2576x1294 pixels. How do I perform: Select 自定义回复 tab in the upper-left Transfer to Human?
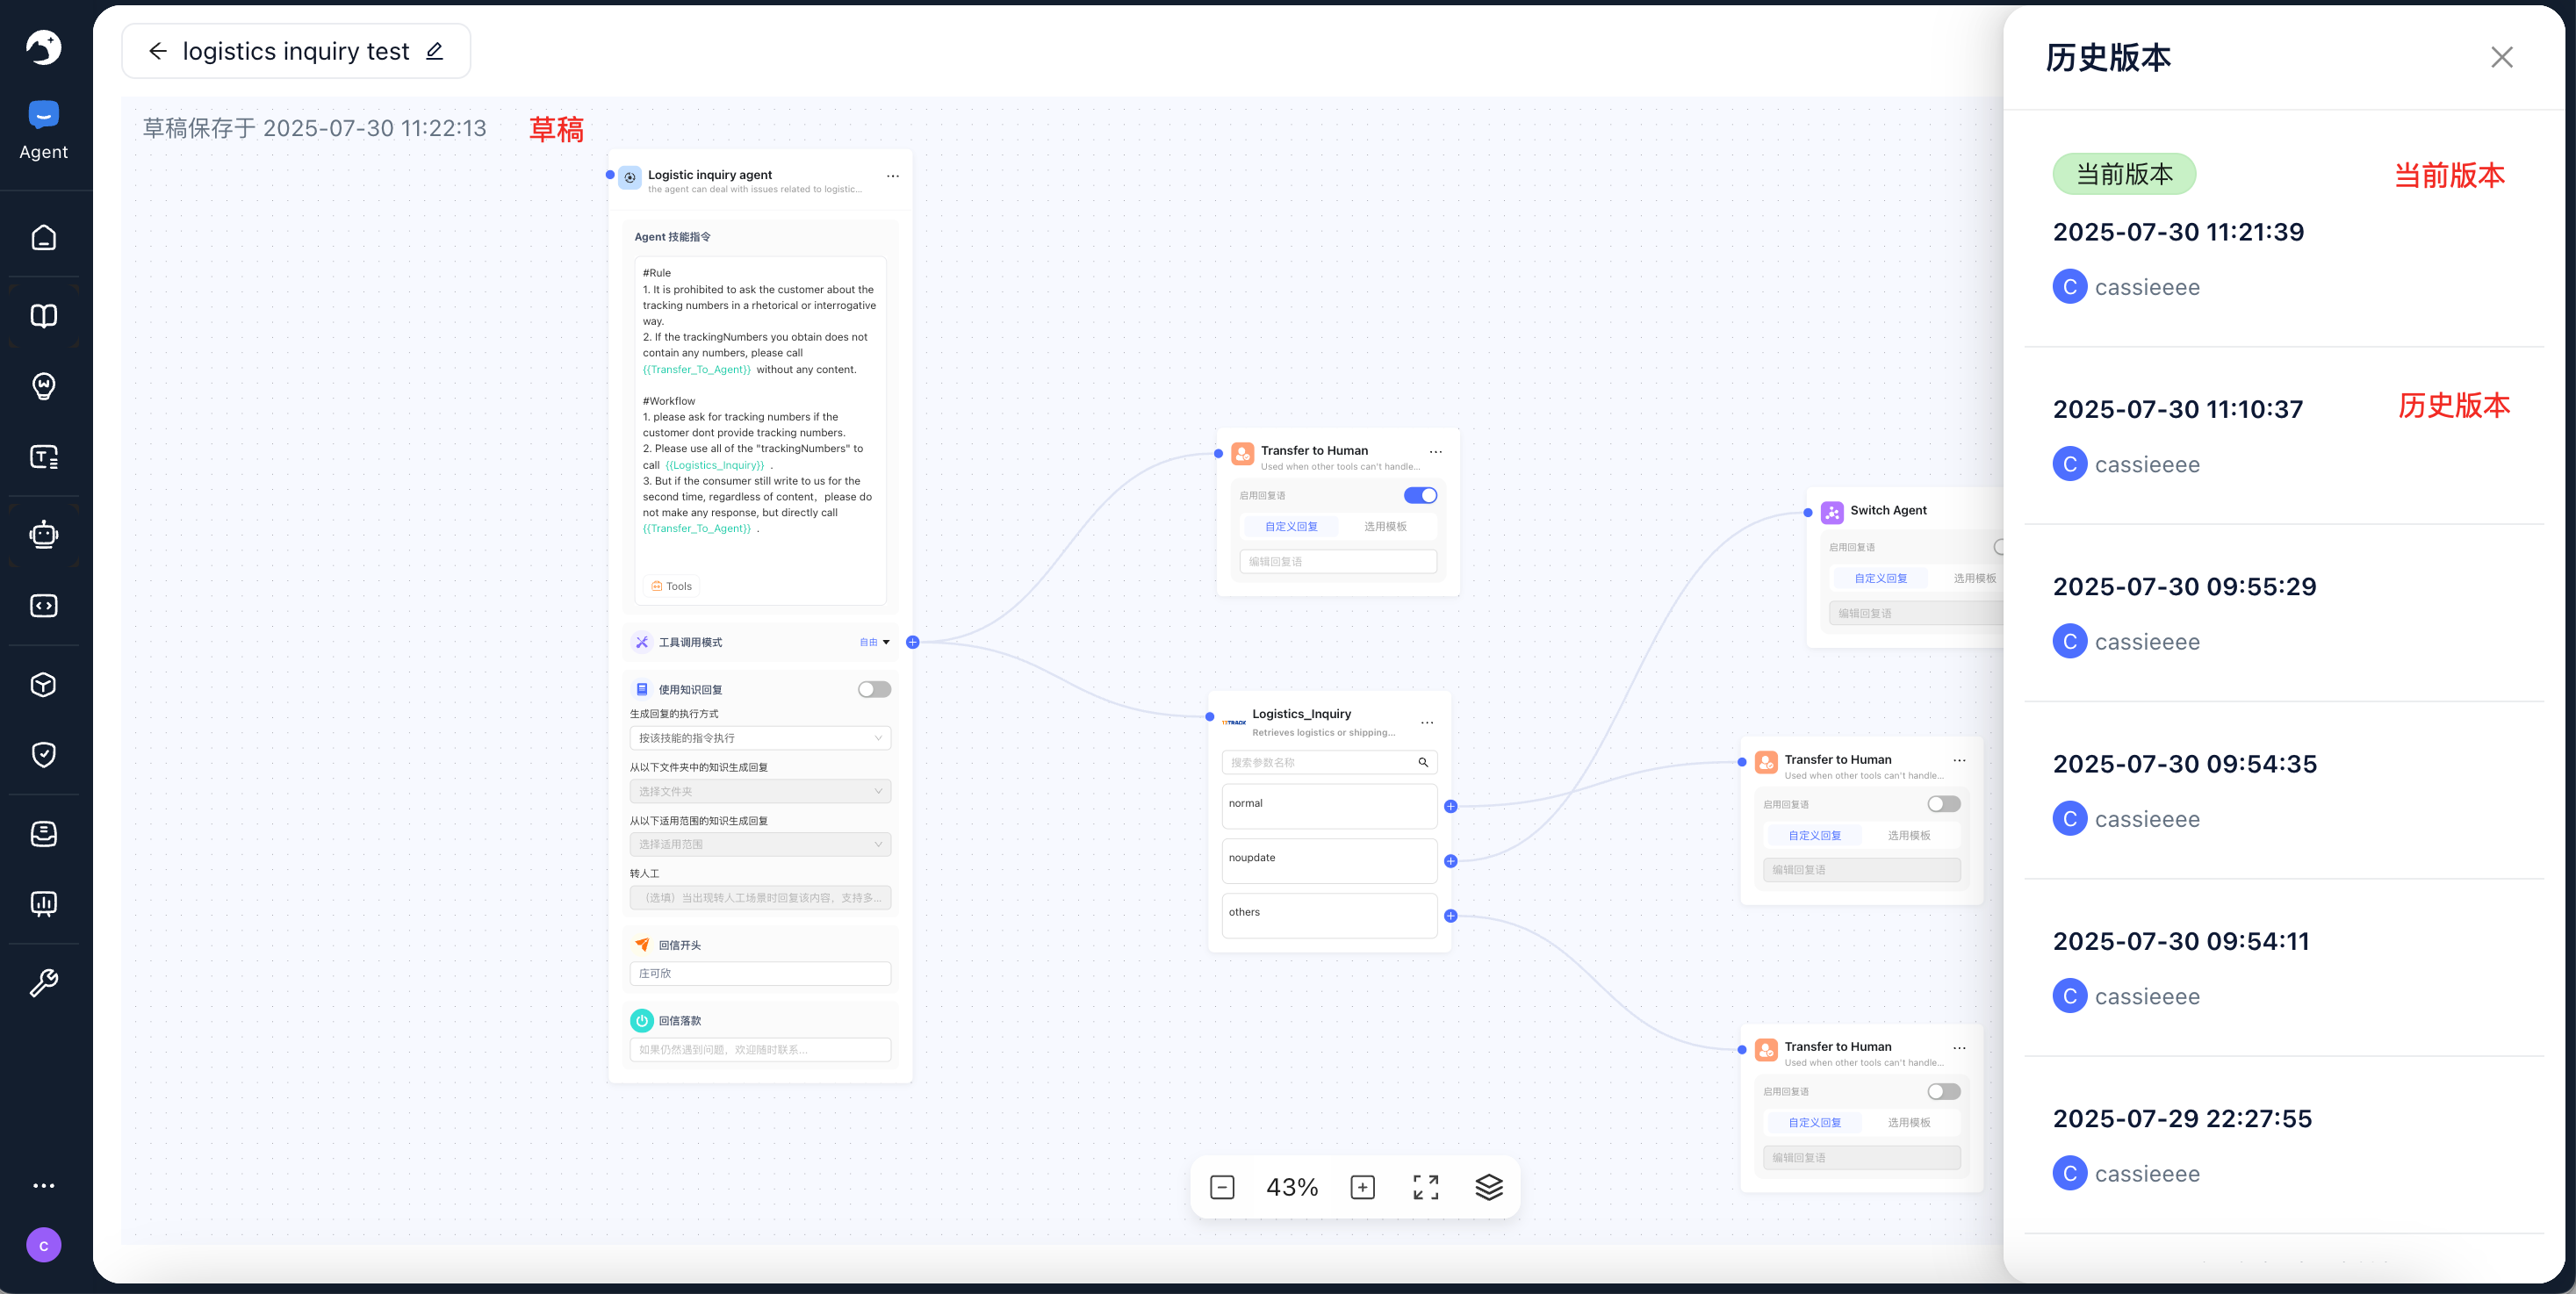tap(1291, 526)
